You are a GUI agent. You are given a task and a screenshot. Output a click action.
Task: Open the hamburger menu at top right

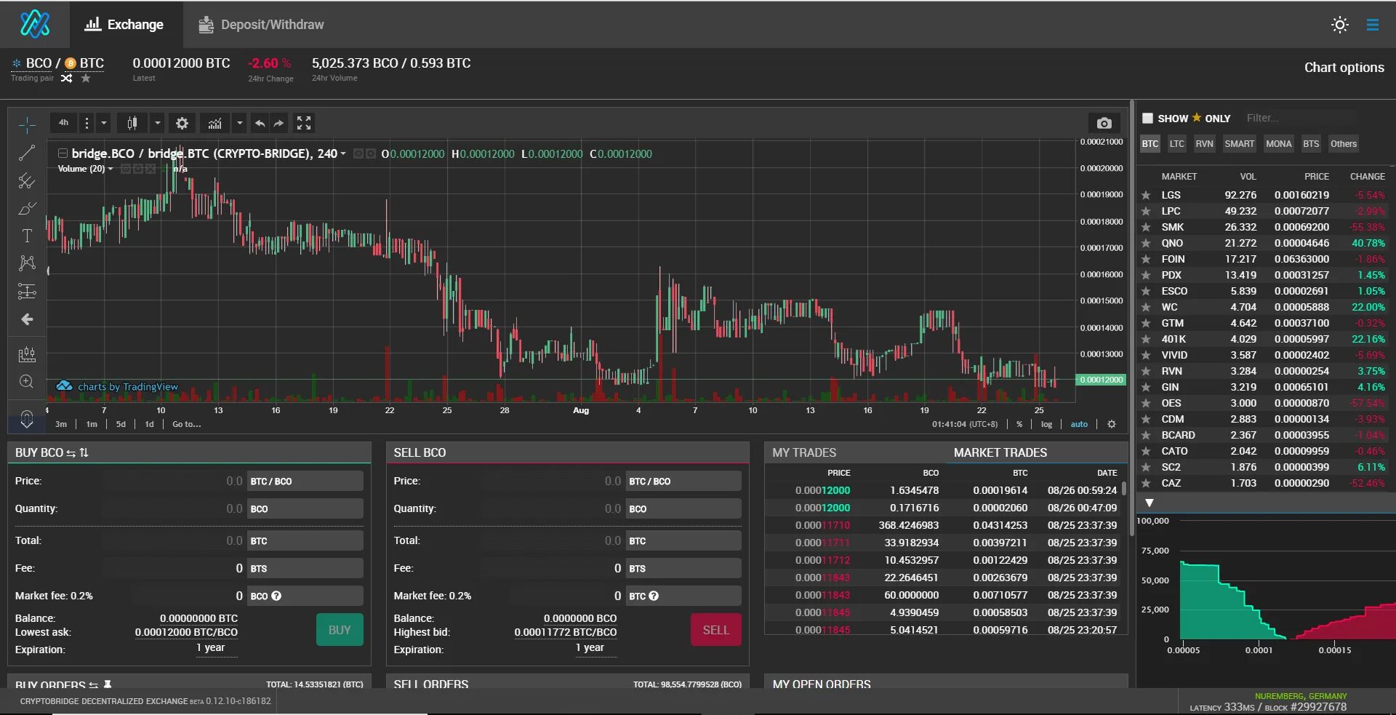pyautogui.click(x=1373, y=25)
